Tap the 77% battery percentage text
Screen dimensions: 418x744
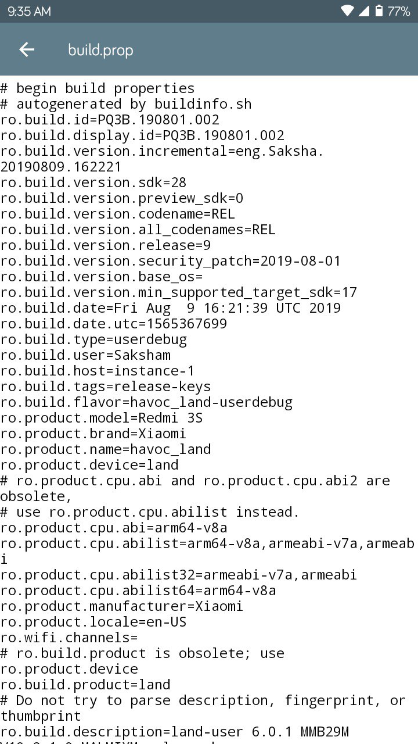coord(399,12)
